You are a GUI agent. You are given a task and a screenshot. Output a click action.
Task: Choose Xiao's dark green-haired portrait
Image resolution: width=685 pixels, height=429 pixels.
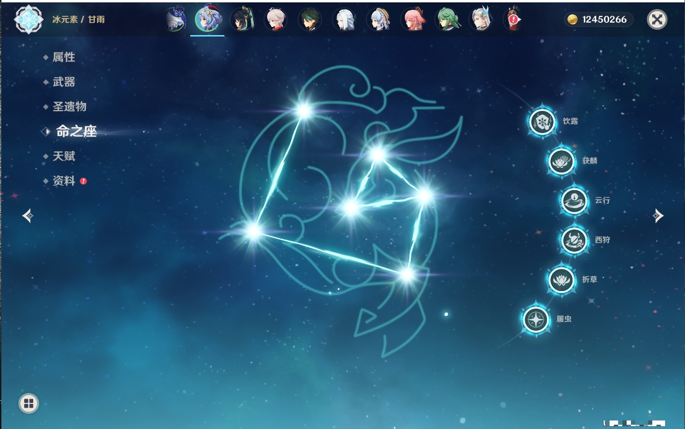(310, 19)
